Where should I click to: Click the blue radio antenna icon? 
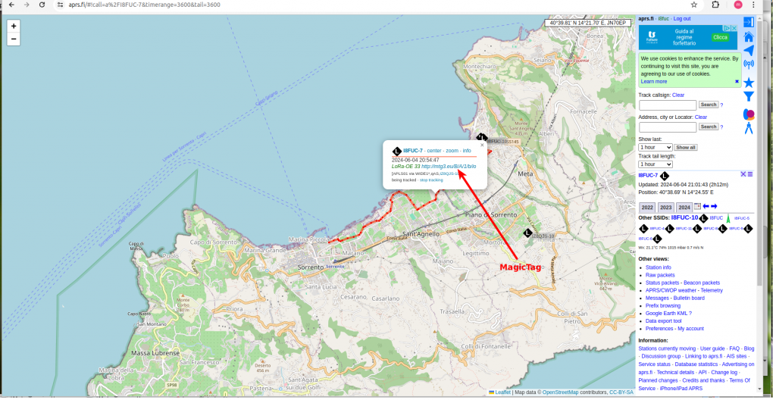pyautogui.click(x=749, y=64)
